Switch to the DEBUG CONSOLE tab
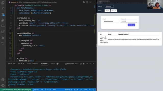The width and height of the screenshot is (163, 91). (x=32, y=64)
